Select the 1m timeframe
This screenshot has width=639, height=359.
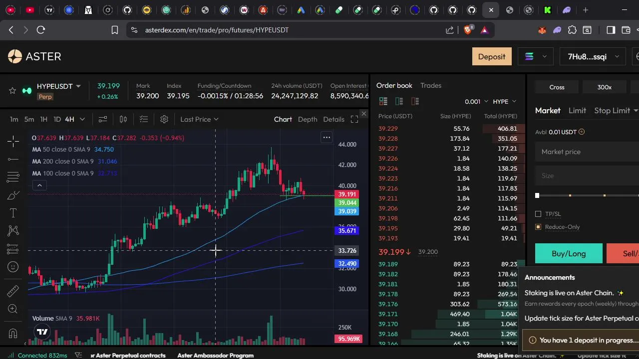coord(14,119)
